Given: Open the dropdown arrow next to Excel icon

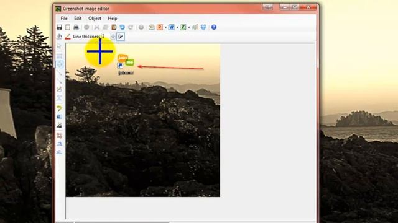Looking at the screenshot, I should (189, 27).
